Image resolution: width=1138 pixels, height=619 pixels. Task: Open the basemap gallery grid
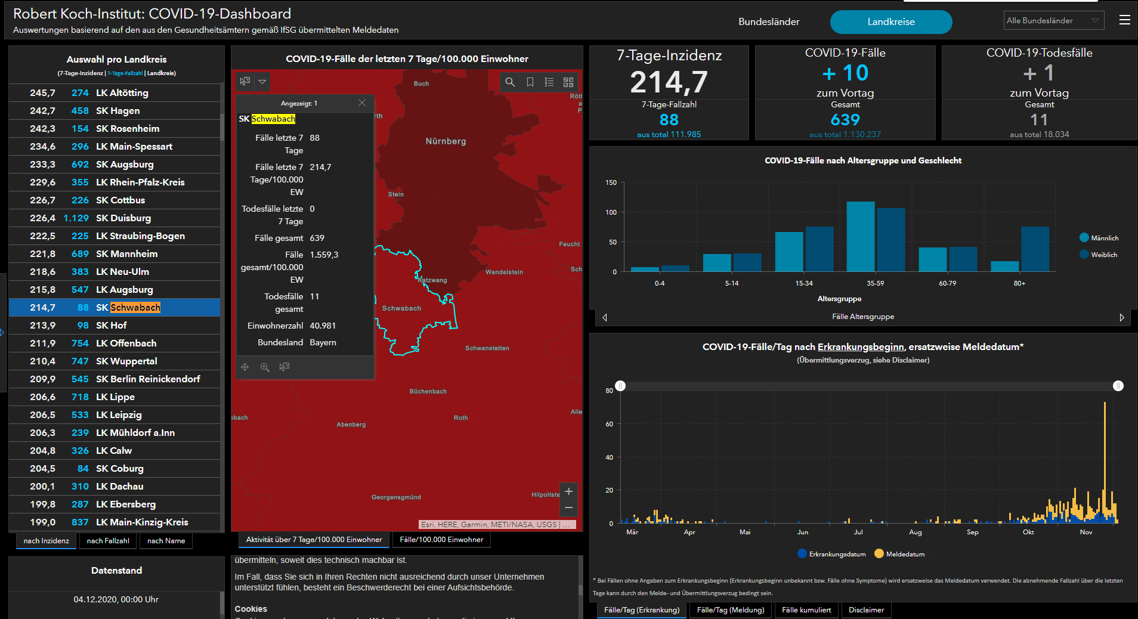pyautogui.click(x=568, y=82)
